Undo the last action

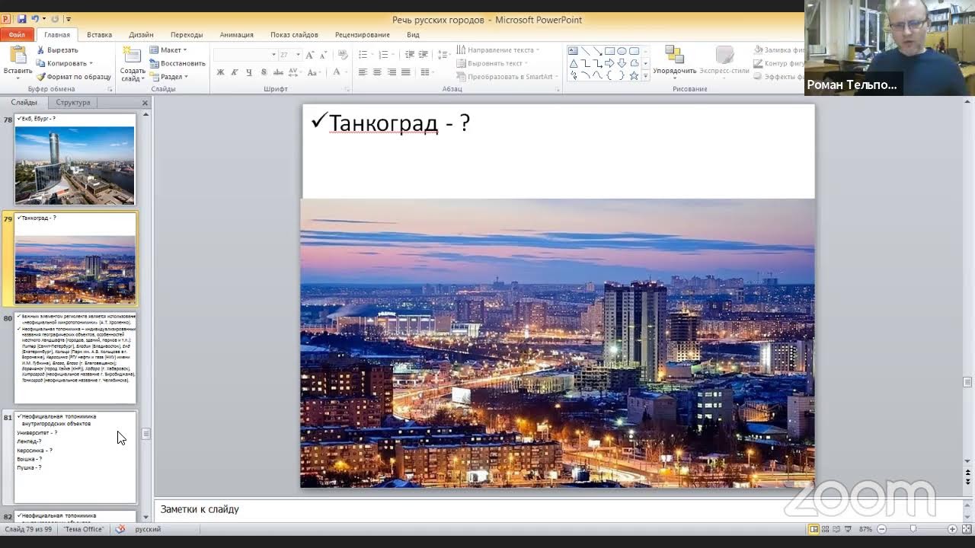(x=35, y=19)
